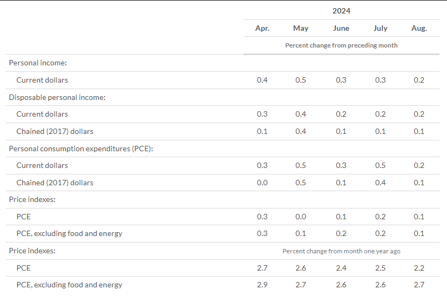This screenshot has height=303, width=447.
Task: Select the Aug. column header
Action: tap(419, 28)
